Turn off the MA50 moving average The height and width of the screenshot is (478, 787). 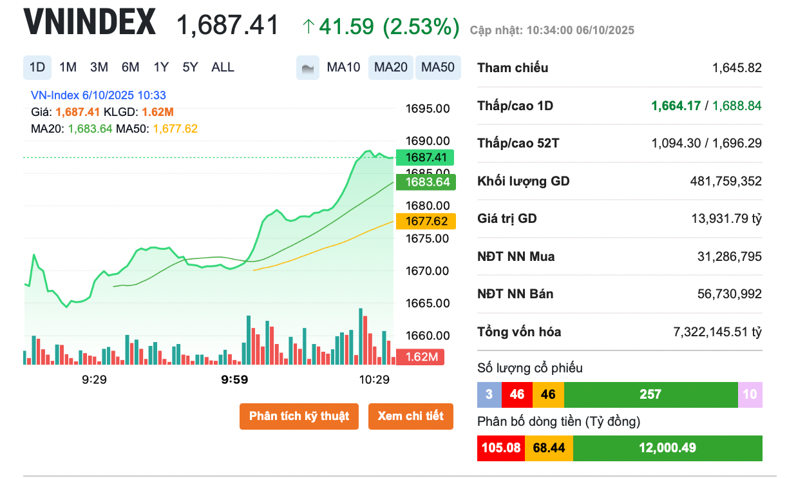click(x=438, y=68)
